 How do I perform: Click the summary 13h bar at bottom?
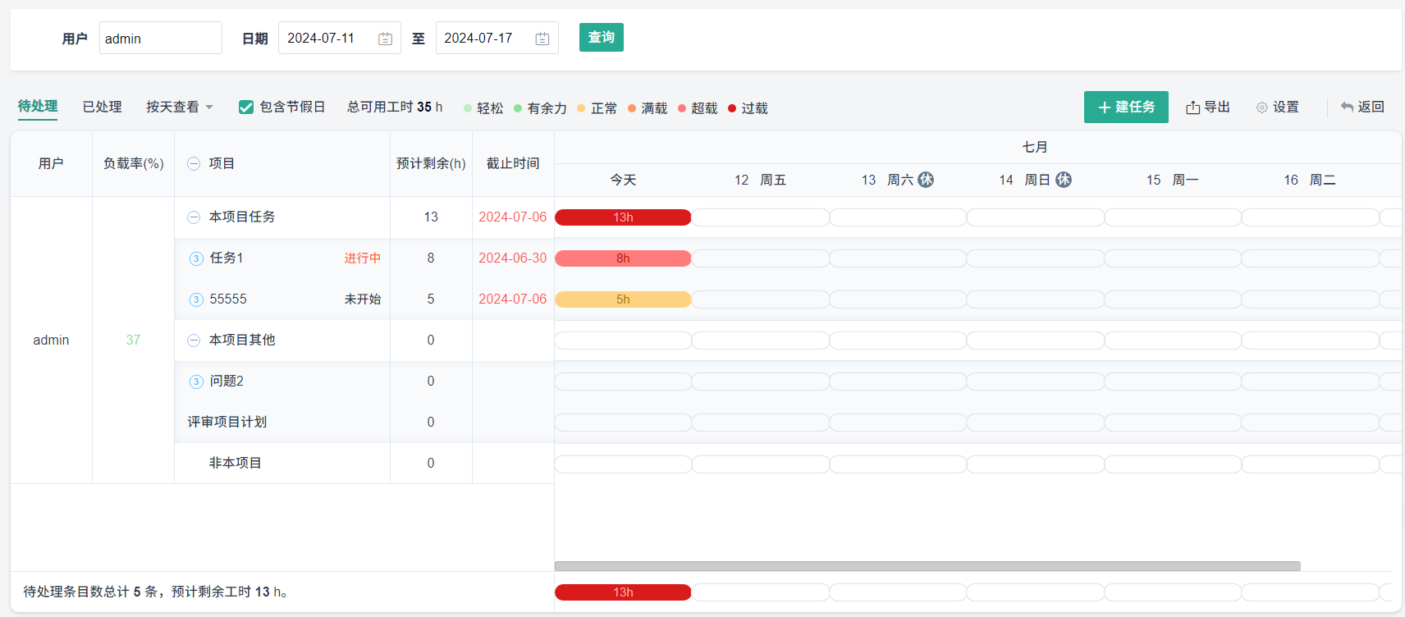(x=623, y=592)
